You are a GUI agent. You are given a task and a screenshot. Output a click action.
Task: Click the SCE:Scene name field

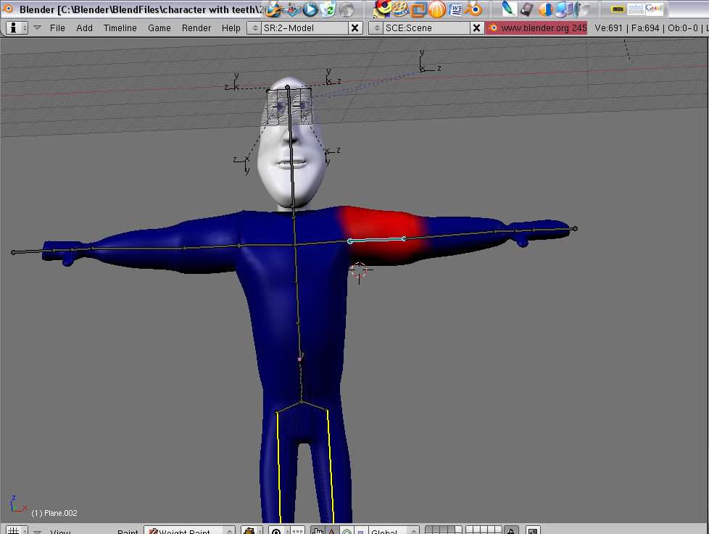pyautogui.click(x=426, y=28)
